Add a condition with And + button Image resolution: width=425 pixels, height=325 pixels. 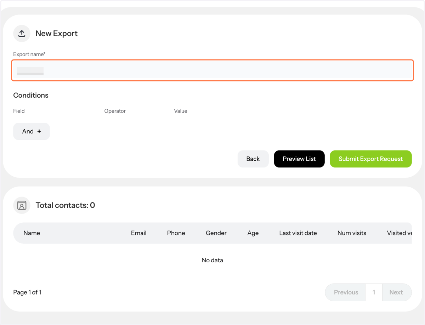pos(32,131)
